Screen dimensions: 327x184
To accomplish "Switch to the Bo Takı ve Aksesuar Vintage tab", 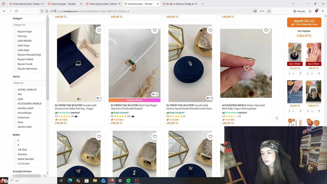I will pos(180,4).
